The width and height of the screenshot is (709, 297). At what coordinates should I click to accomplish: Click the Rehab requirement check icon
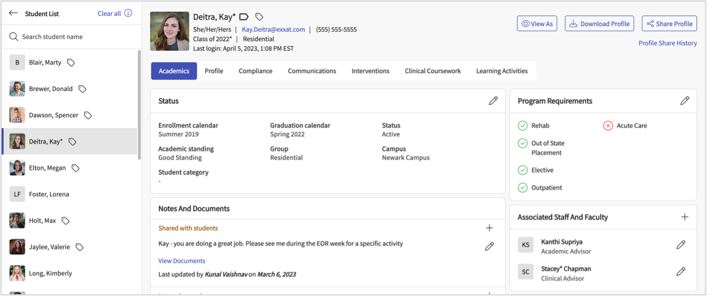point(522,125)
